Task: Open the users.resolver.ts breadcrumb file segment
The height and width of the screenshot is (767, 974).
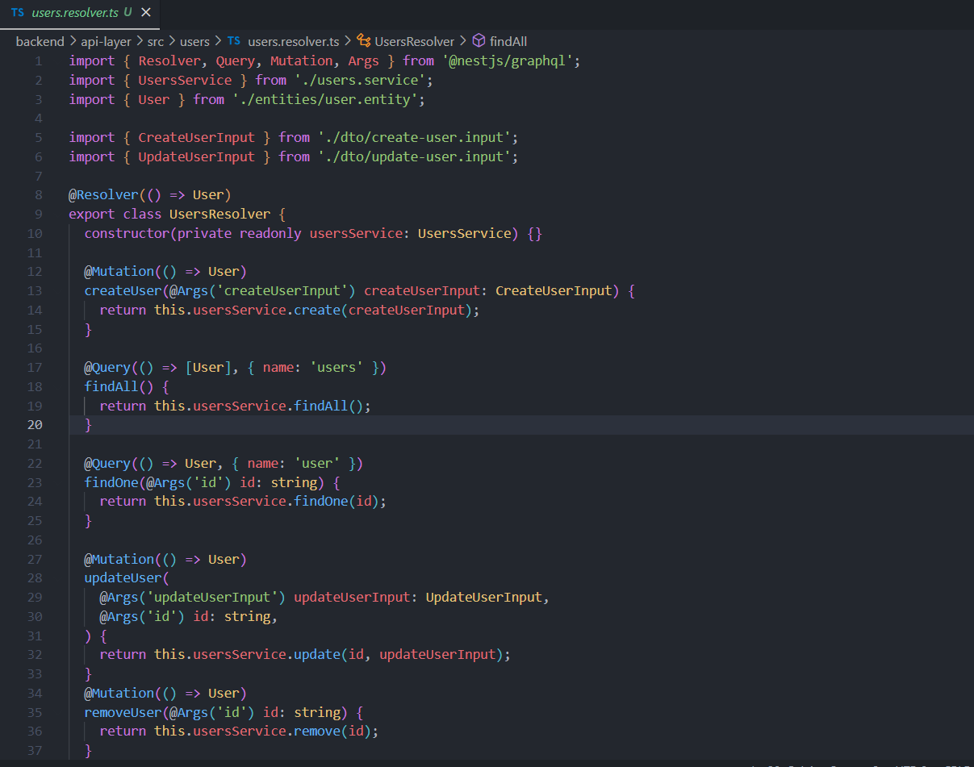Action: 294,41
